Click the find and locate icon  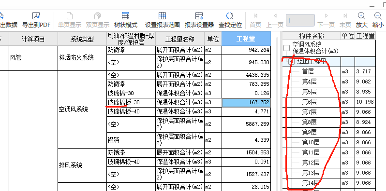230,16
